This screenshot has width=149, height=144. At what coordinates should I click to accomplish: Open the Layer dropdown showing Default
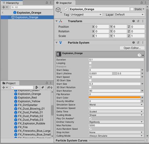point(130,14)
